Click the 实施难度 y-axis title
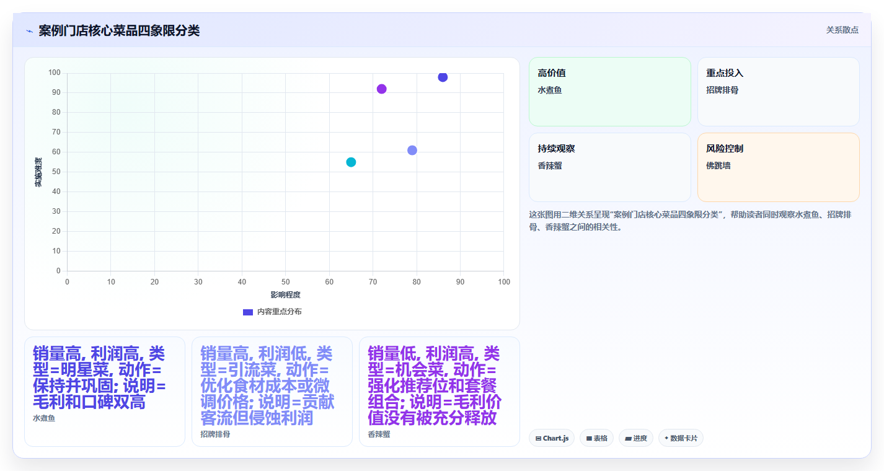The width and height of the screenshot is (884, 471). (38, 172)
